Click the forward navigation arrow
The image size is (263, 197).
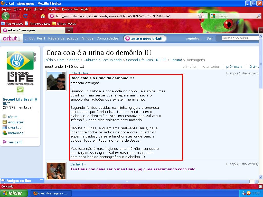[x=14, y=16]
